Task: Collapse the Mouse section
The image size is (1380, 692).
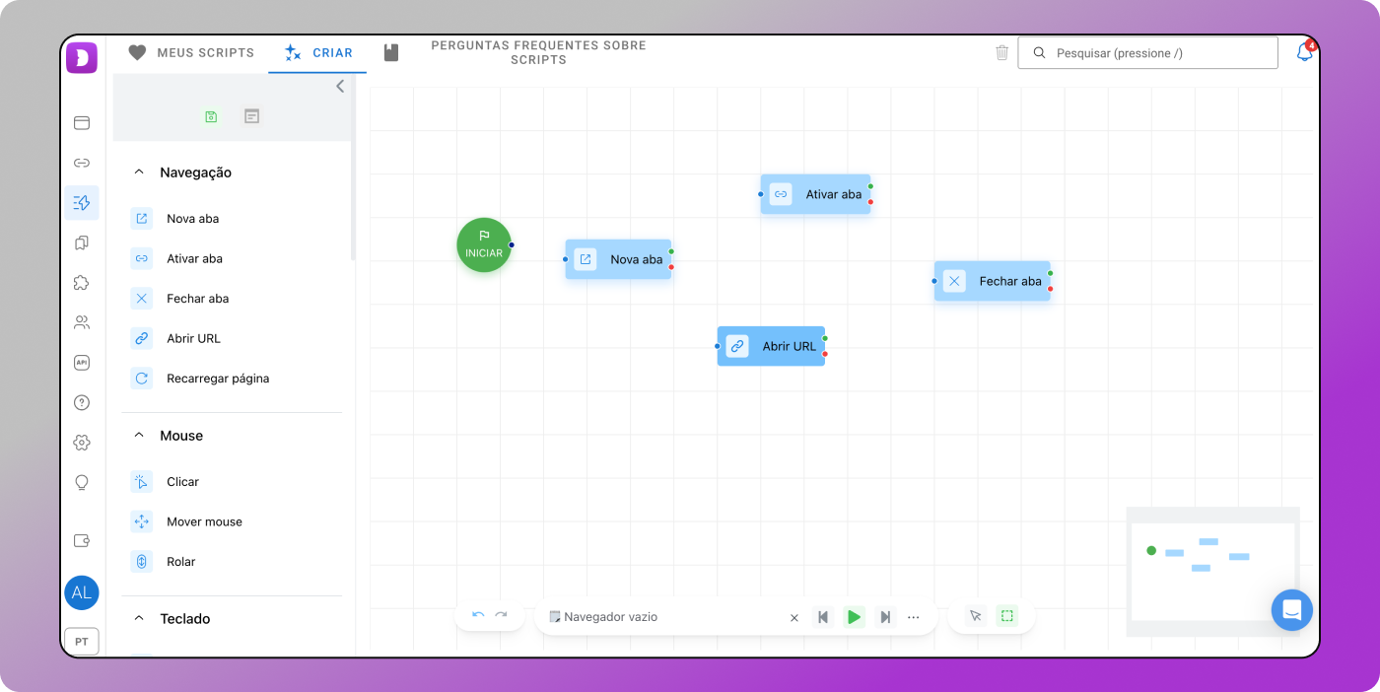Action: point(139,436)
